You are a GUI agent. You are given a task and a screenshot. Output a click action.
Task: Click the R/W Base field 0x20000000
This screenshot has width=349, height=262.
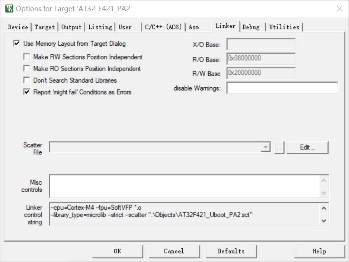pos(261,73)
